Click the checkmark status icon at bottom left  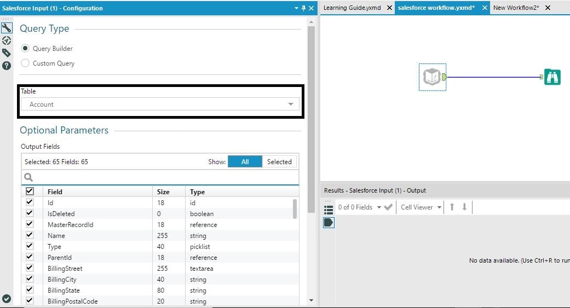7,299
